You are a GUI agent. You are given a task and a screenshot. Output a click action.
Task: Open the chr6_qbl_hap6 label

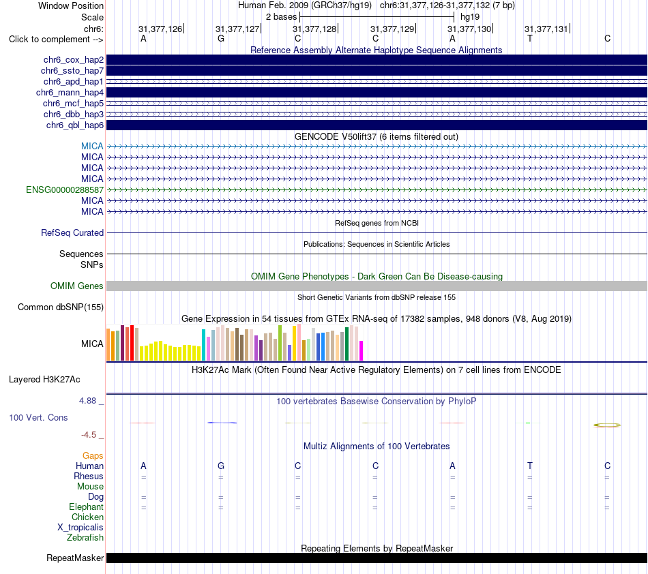(75, 125)
